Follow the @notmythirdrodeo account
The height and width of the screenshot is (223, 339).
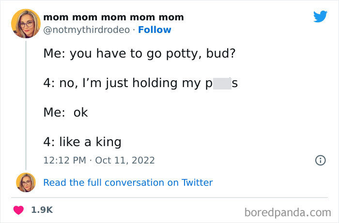pyautogui.click(x=154, y=30)
